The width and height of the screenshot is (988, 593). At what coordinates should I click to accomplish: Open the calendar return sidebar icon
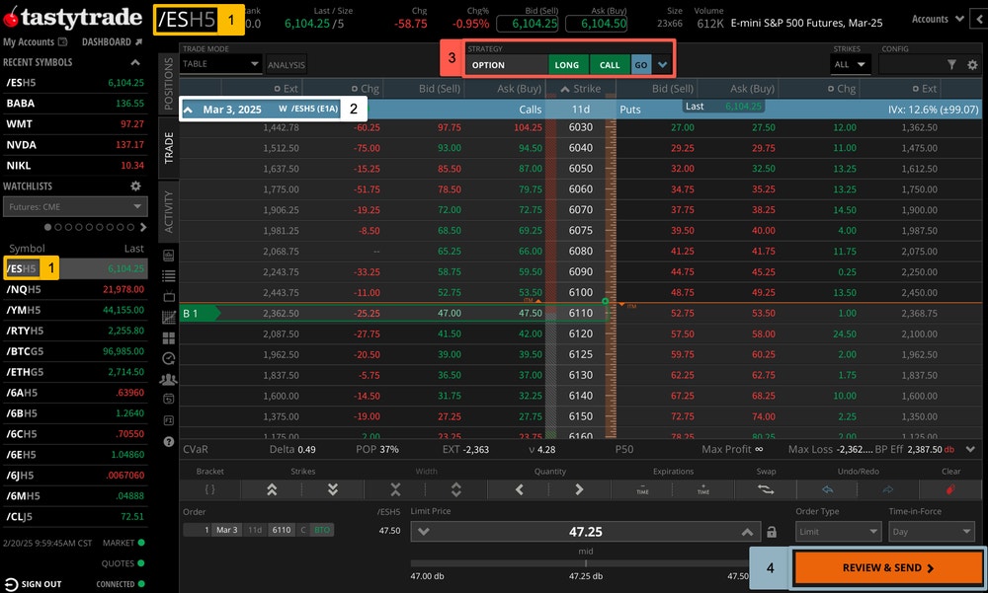(168, 399)
